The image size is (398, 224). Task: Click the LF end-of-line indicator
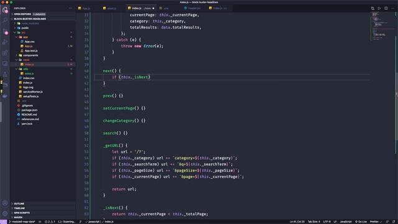pyautogui.click(x=335, y=222)
